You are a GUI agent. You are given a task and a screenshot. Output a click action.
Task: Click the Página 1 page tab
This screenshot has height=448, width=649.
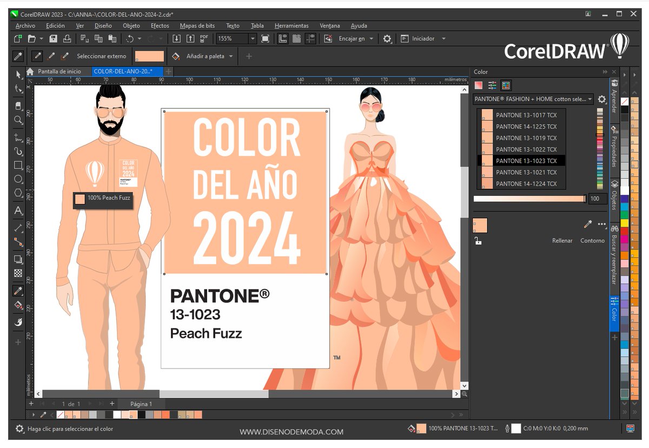click(142, 404)
